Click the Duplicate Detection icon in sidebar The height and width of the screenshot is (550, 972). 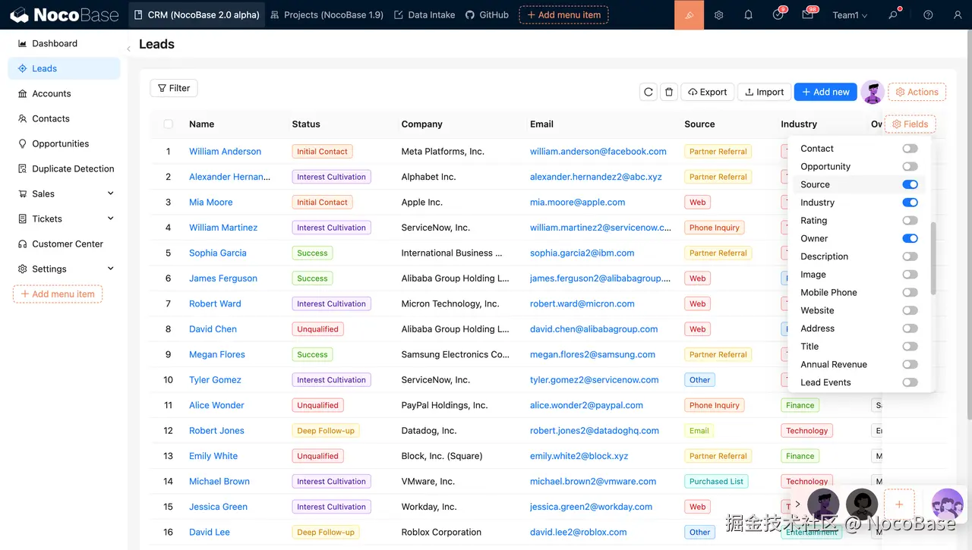click(23, 168)
